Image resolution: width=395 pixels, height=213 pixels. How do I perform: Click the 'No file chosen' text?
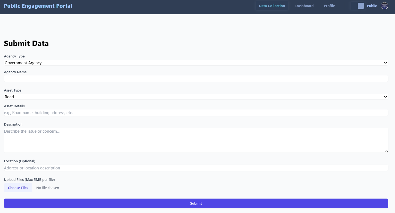(48, 188)
